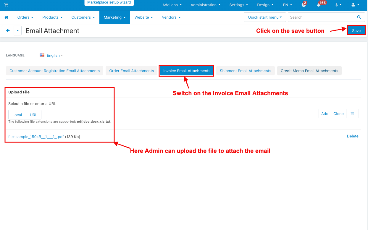Go to the home dashboard icon
The width and height of the screenshot is (368, 230).
[x=6, y=17]
